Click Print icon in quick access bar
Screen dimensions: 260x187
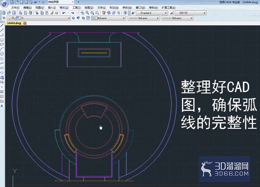pyautogui.click(x=31, y=2)
